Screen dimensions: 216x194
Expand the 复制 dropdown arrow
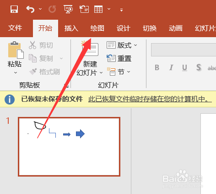click(x=61, y=58)
